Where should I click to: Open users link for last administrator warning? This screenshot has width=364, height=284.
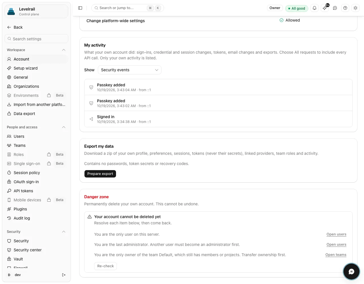coord(336,245)
